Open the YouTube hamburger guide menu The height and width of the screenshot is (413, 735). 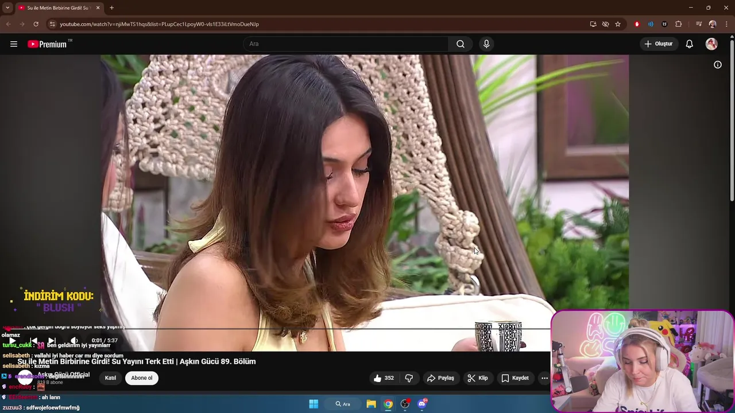pos(14,44)
